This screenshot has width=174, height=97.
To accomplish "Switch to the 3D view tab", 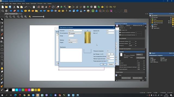I will click(x=20, y=14).
